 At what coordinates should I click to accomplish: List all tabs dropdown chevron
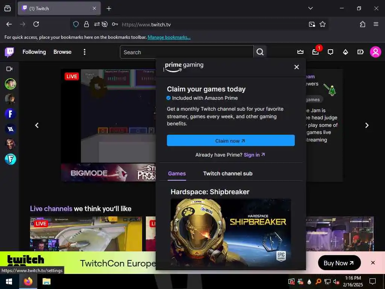pos(310,8)
